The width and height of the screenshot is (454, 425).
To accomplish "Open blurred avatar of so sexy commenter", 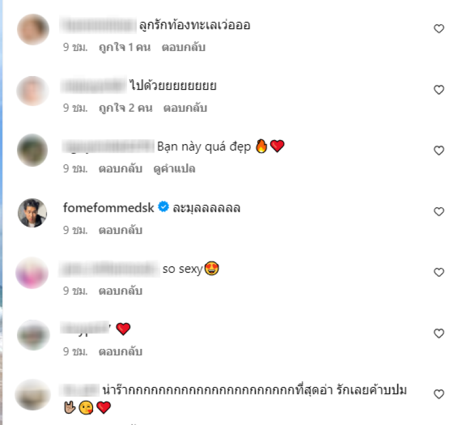I will click(32, 273).
